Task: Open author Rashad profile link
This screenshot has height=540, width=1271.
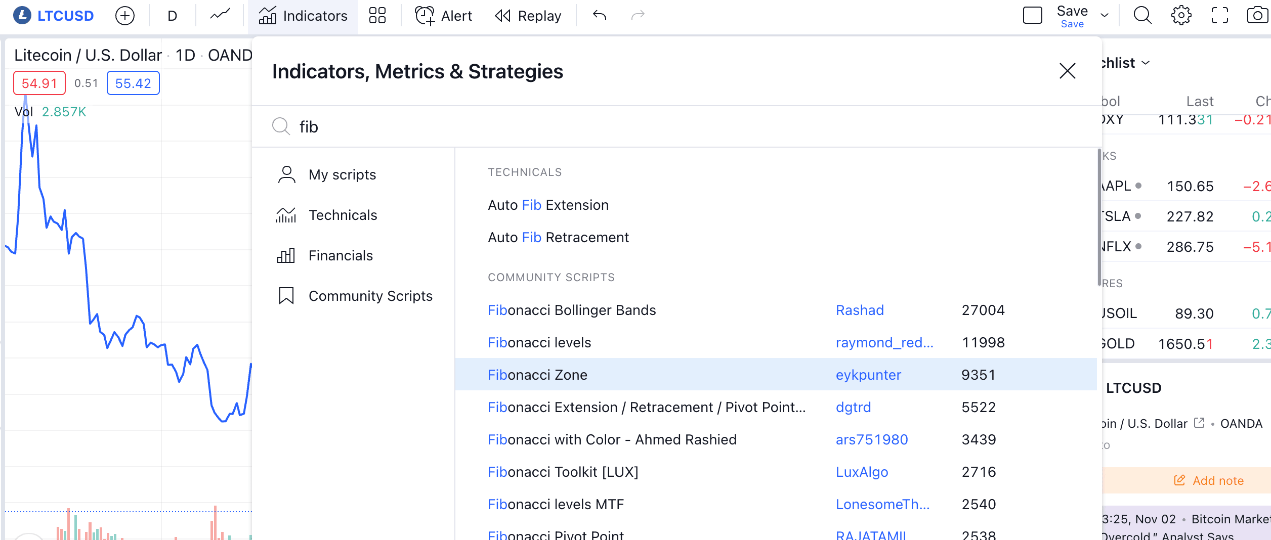Action: click(x=860, y=310)
